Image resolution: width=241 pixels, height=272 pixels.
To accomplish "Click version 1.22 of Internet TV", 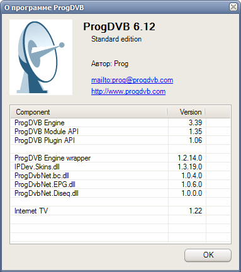I will pyautogui.click(x=195, y=211).
